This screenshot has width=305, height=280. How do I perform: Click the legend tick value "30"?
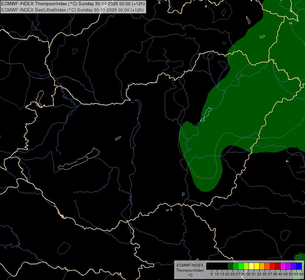249,274
